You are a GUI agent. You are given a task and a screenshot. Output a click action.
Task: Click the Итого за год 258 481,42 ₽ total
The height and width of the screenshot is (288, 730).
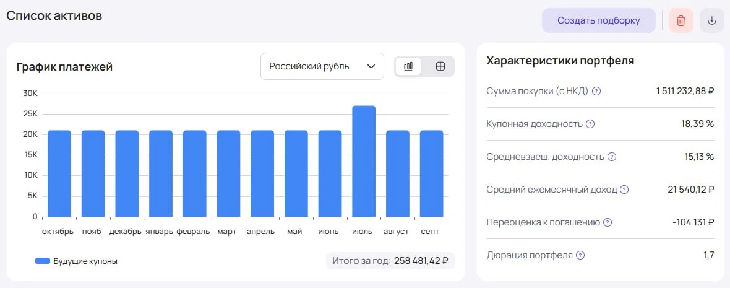tap(390, 261)
